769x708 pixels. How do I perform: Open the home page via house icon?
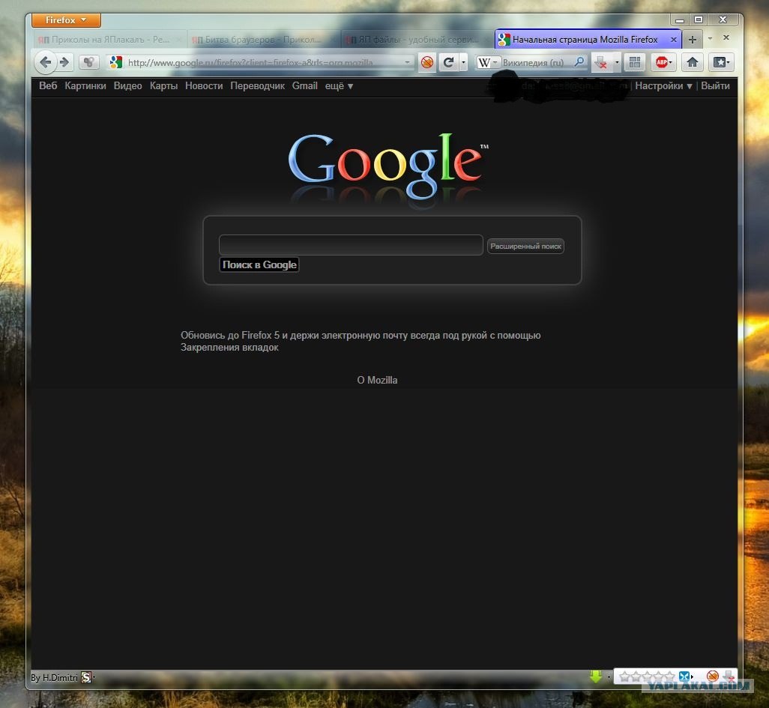pyautogui.click(x=692, y=62)
